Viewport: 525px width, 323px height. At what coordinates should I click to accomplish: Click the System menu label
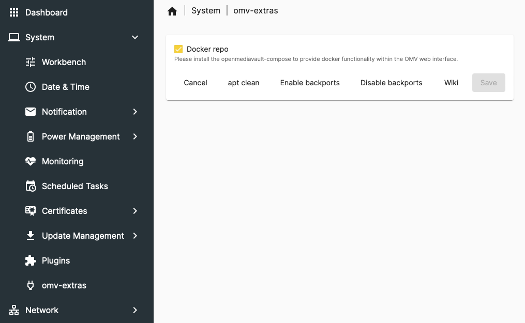click(x=39, y=37)
